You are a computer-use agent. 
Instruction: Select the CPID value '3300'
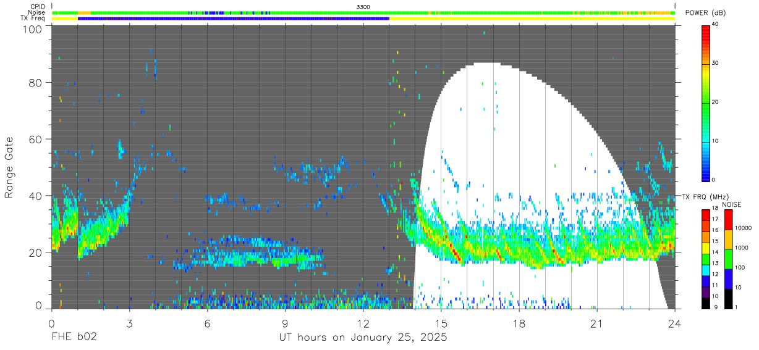coord(363,7)
